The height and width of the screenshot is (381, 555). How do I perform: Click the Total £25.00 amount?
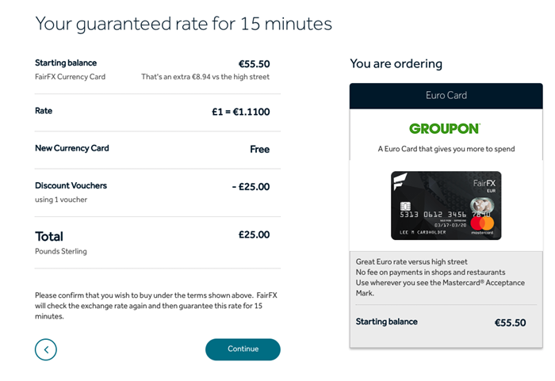coord(255,234)
